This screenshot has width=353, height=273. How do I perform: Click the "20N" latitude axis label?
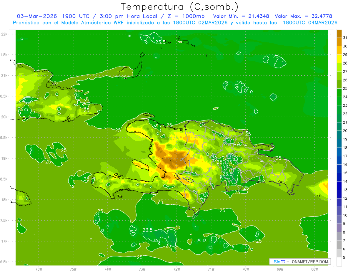[x=5, y=117]
